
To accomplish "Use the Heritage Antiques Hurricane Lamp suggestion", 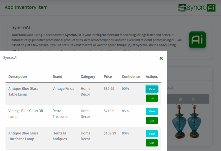I will (x=152, y=143).
